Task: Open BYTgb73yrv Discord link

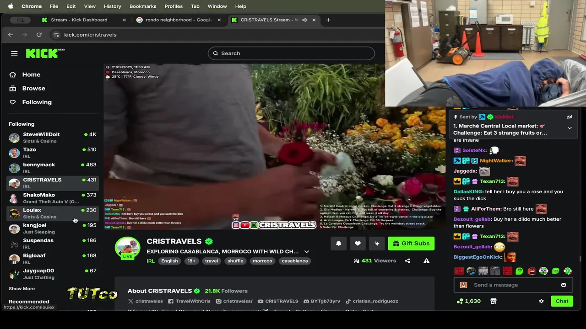Action: click(x=322, y=301)
